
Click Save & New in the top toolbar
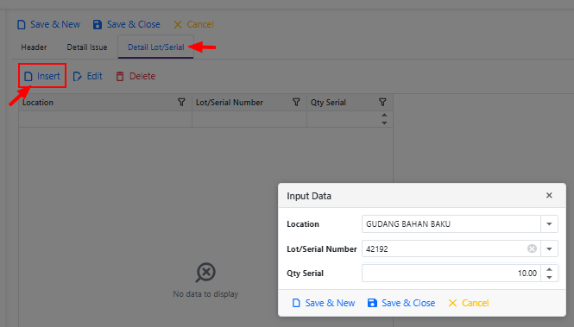point(48,24)
